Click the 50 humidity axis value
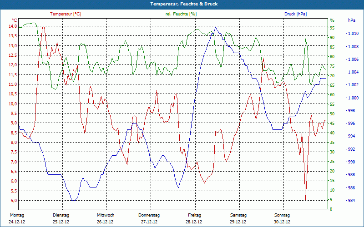The height and width of the screenshot is (227, 364). pyautogui.click(x=332, y=114)
